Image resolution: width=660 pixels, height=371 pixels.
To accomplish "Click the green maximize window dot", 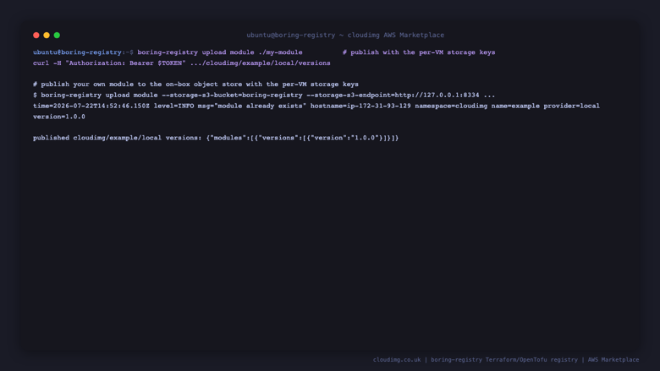I will [x=57, y=35].
